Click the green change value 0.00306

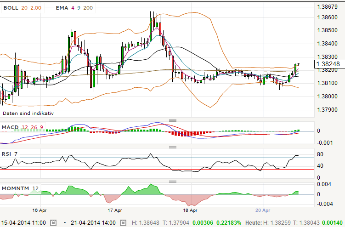pyautogui.click(x=203, y=223)
